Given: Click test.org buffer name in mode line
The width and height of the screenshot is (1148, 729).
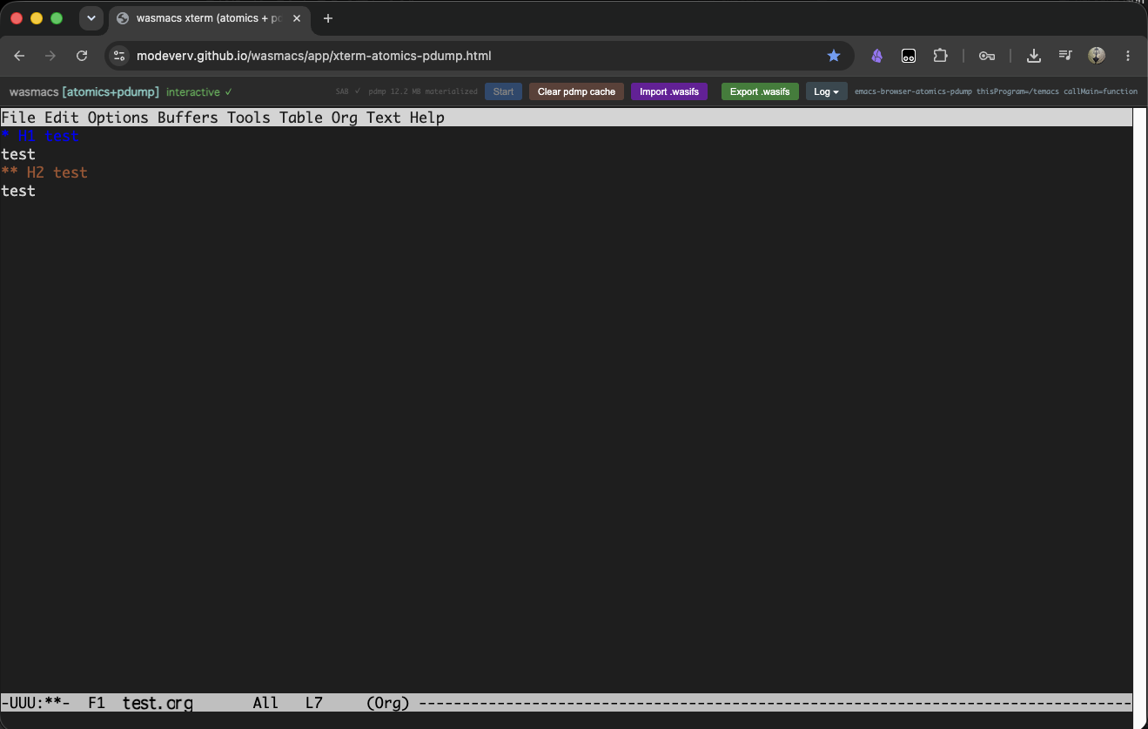Looking at the screenshot, I should 158,703.
